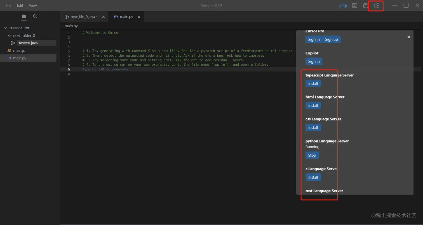Stop the python Language Server
Image resolution: width=423 pixels, height=225 pixels.
coord(312,155)
